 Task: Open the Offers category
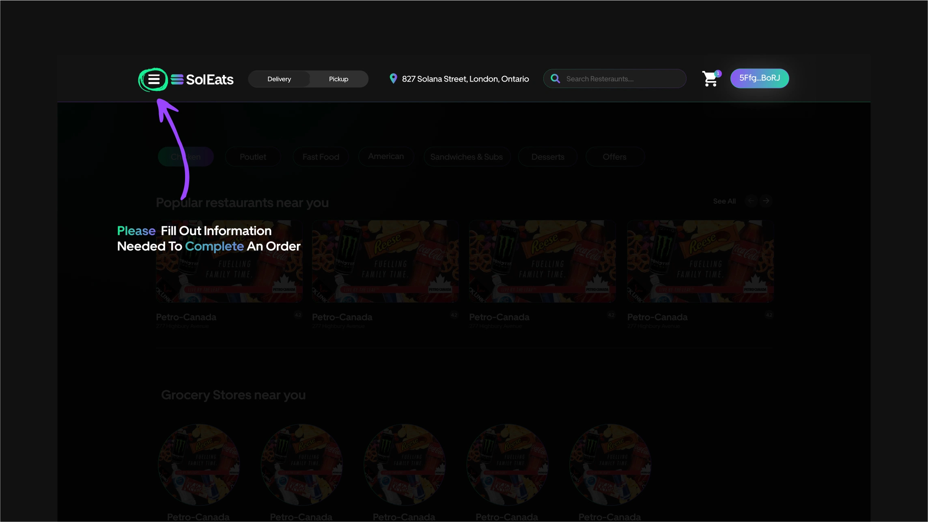pos(614,157)
